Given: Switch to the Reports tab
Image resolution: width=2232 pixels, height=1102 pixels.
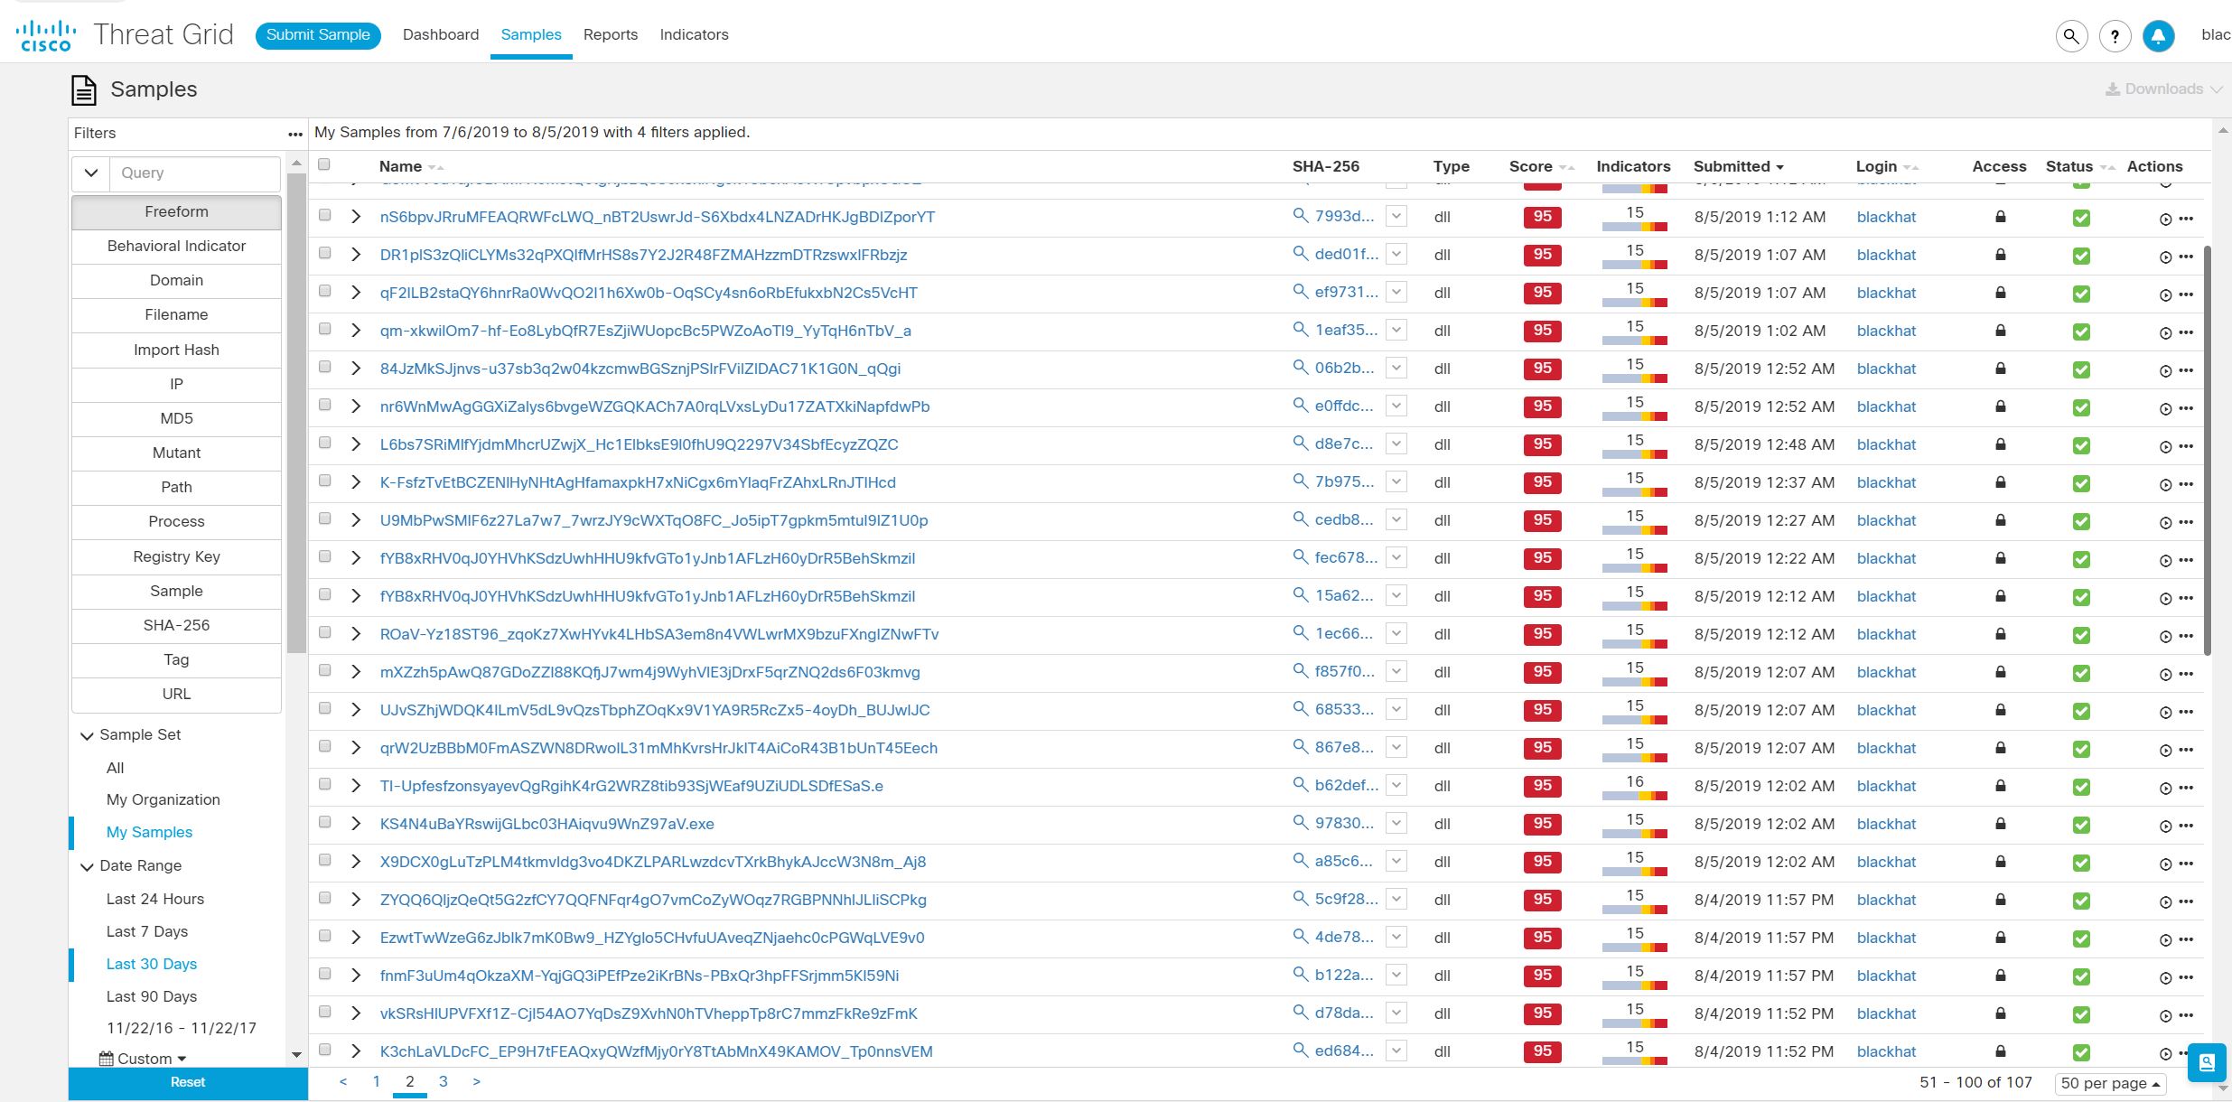Looking at the screenshot, I should point(610,34).
